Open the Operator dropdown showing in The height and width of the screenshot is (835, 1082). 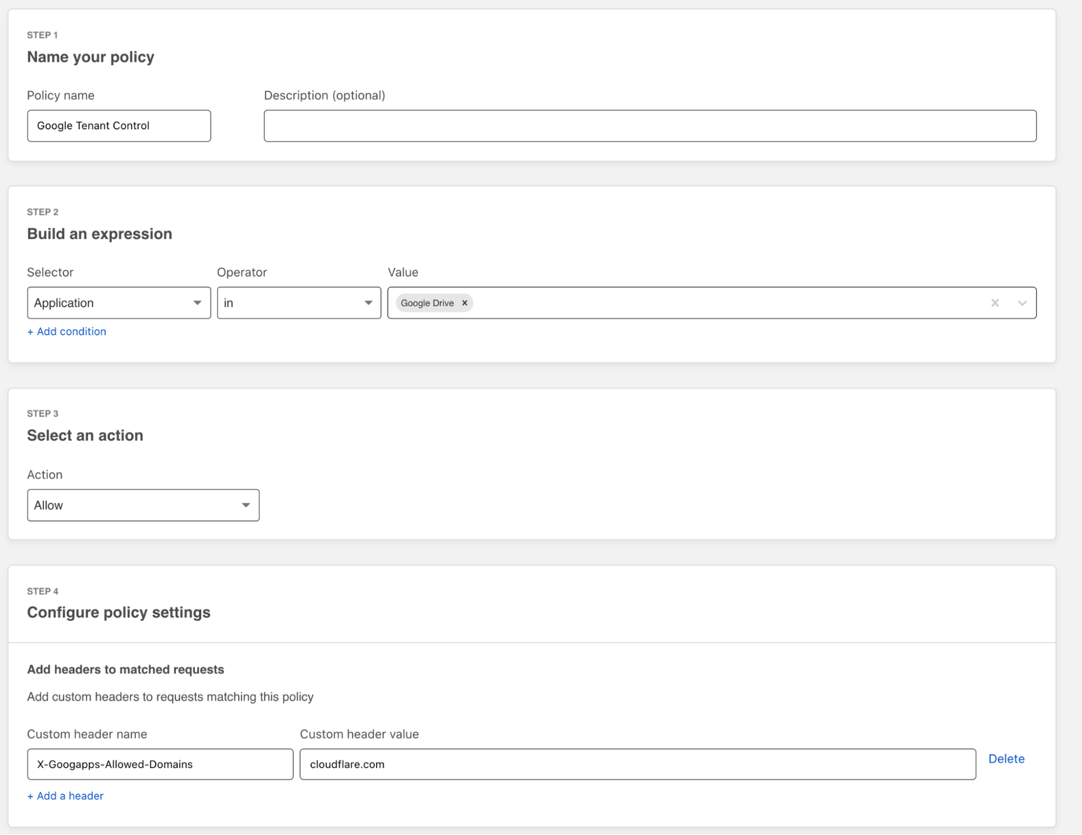point(299,303)
